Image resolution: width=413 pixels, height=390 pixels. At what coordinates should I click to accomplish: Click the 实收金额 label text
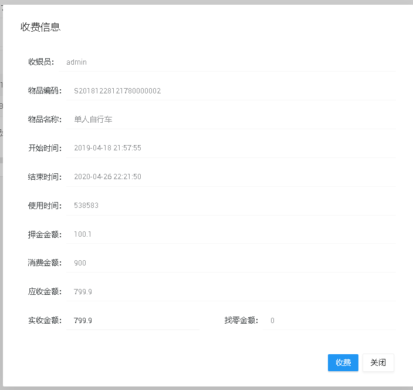click(x=45, y=321)
